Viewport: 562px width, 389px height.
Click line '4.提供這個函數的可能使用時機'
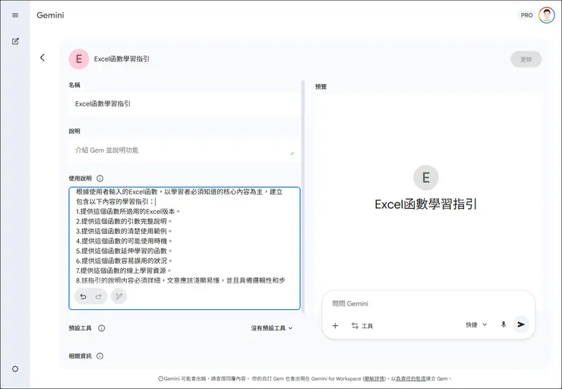[124, 241]
